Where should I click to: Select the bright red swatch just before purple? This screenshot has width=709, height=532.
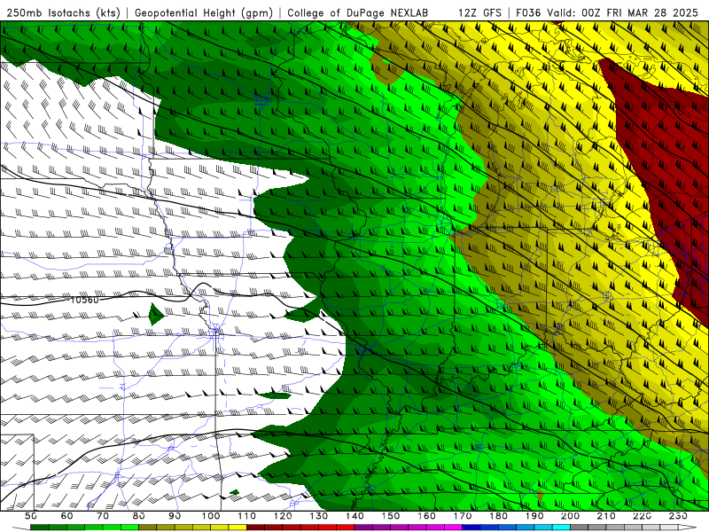pyautogui.click(x=346, y=528)
